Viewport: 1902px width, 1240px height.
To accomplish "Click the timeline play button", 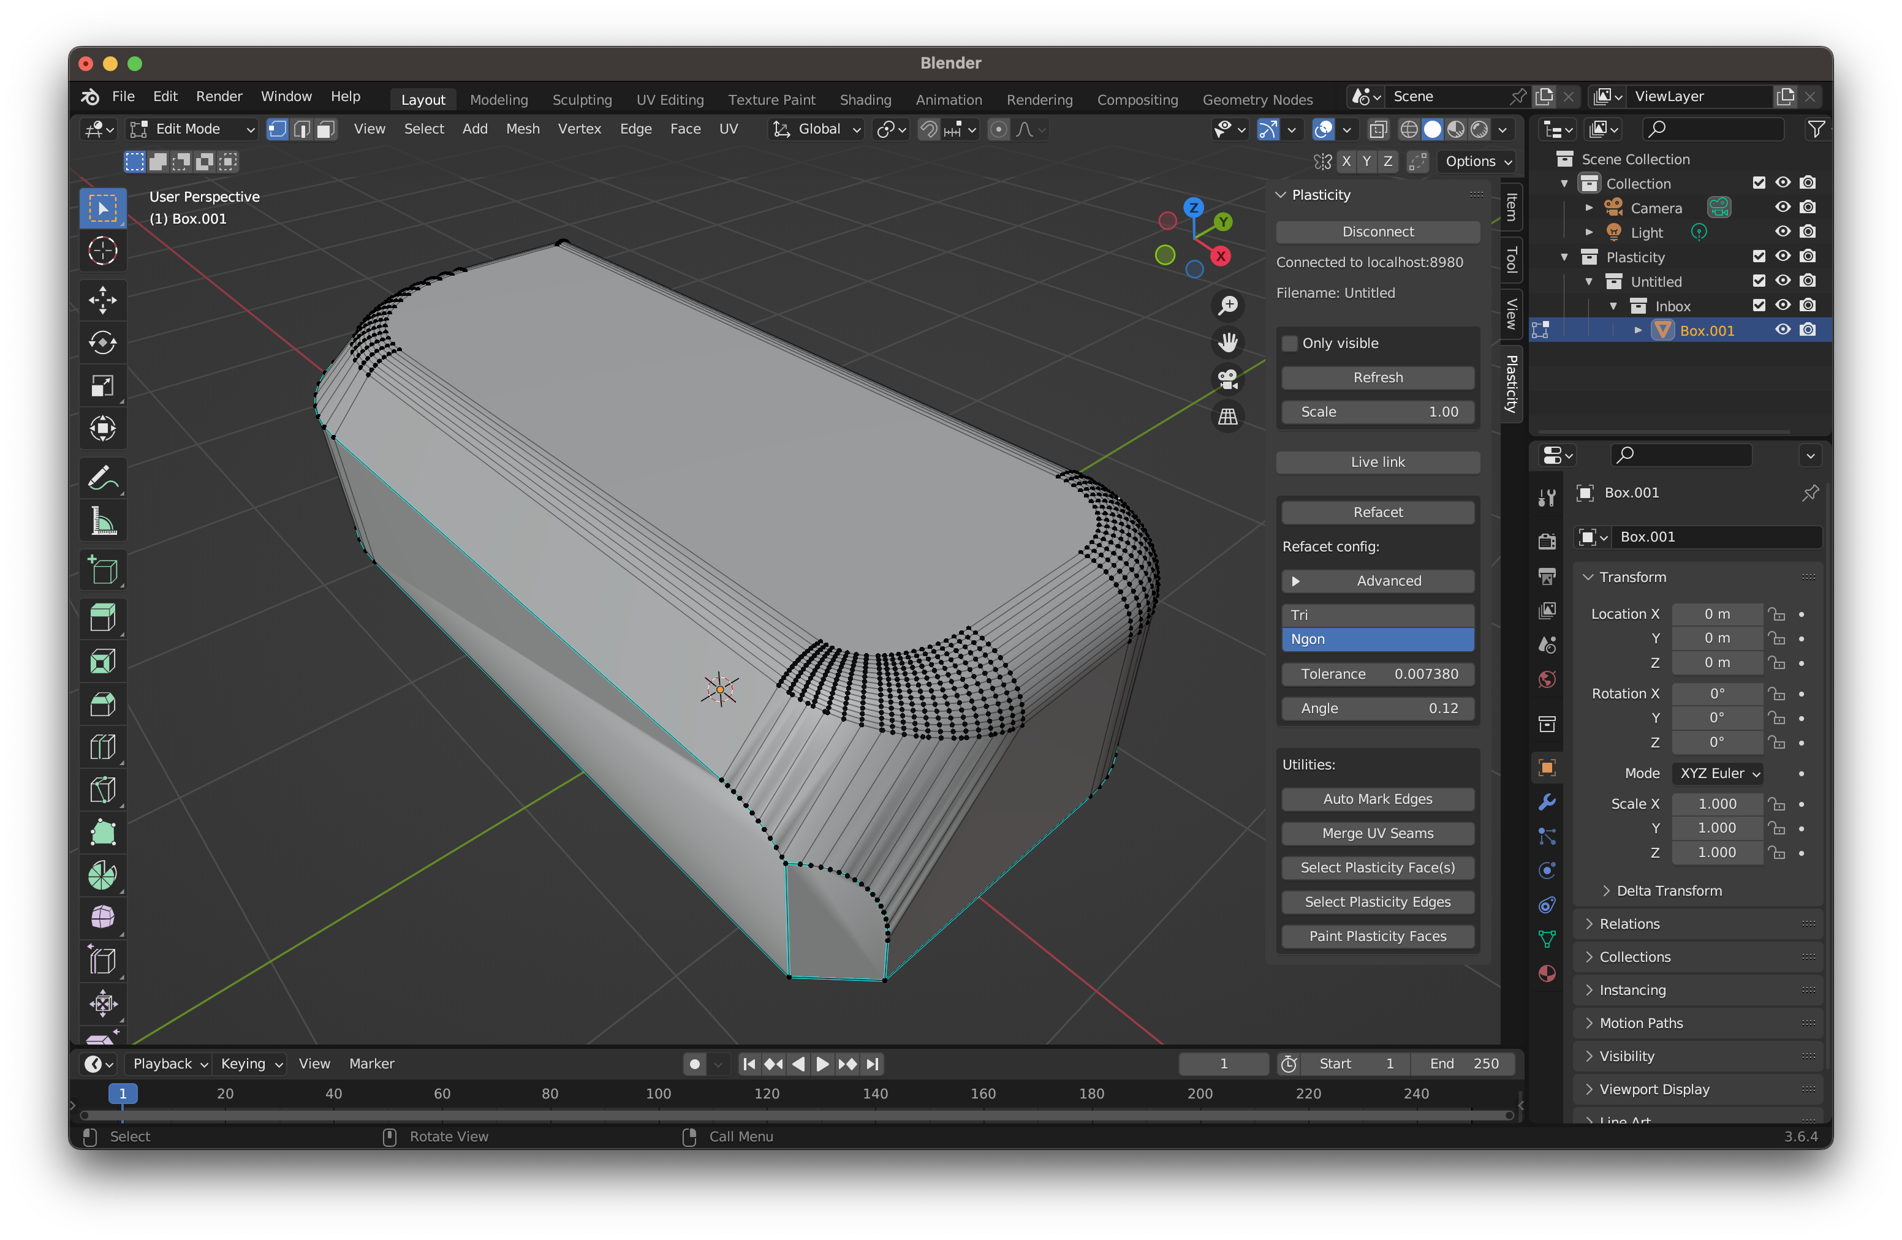I will point(822,1064).
